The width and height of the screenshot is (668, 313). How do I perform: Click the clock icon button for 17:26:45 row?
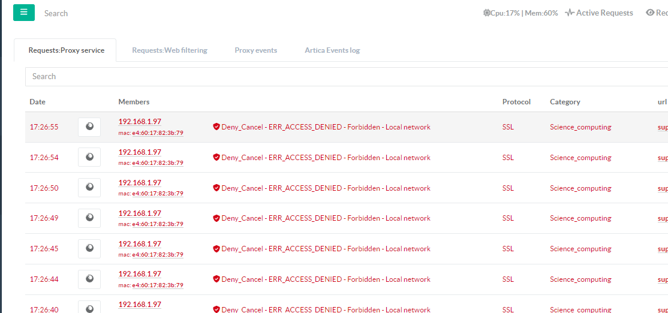(x=89, y=249)
